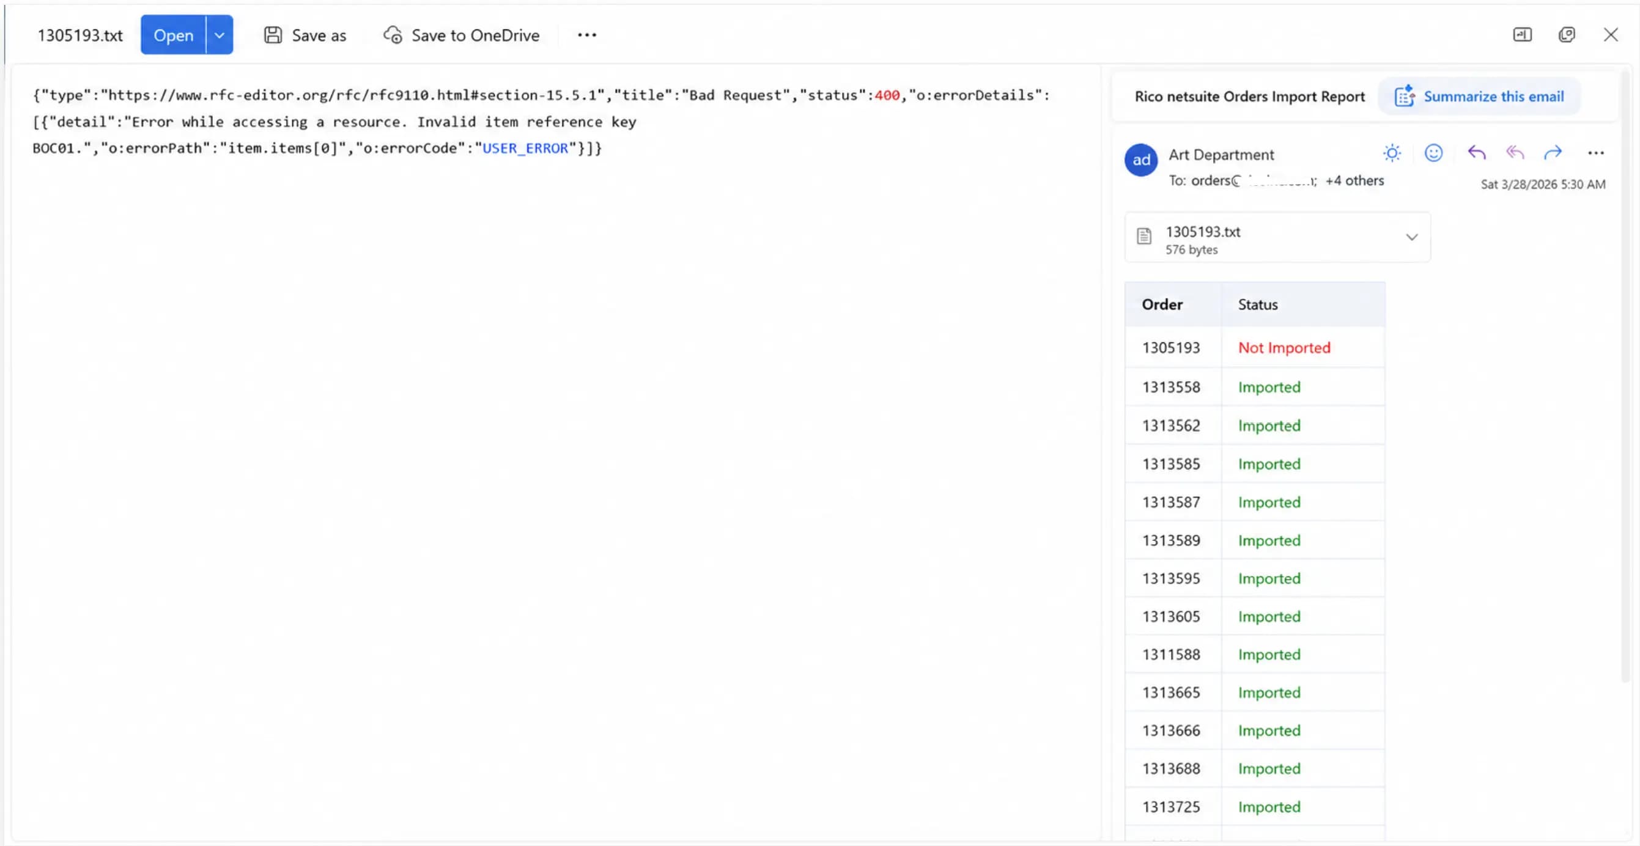This screenshot has width=1640, height=846.
Task: Pop out the attachment preview window
Action: point(1567,34)
